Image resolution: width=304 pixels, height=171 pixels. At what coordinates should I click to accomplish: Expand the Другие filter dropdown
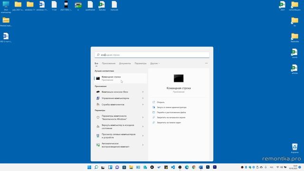pos(155,63)
